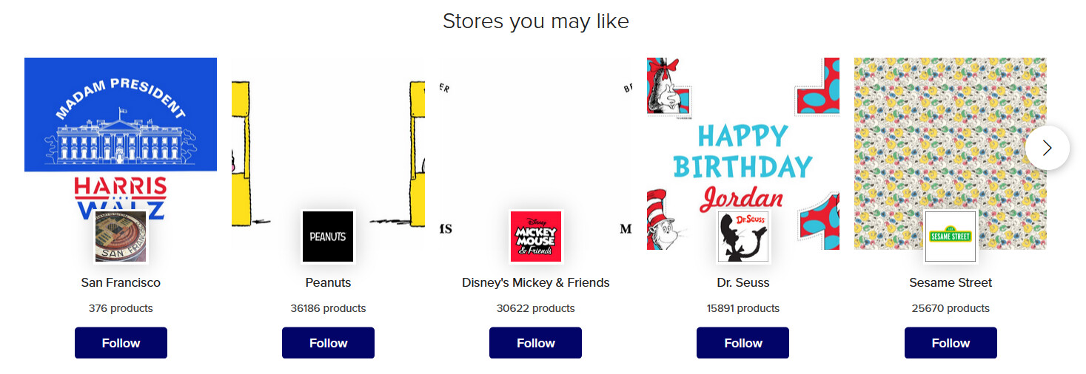Open Disney's Mickey & Friends name link
The width and height of the screenshot is (1086, 374).
pos(536,282)
